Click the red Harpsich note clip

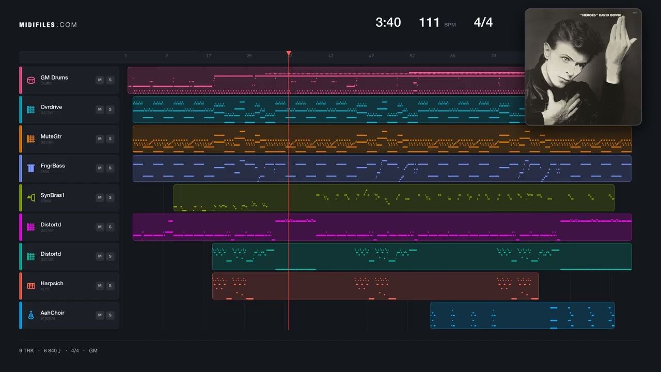(x=375, y=286)
